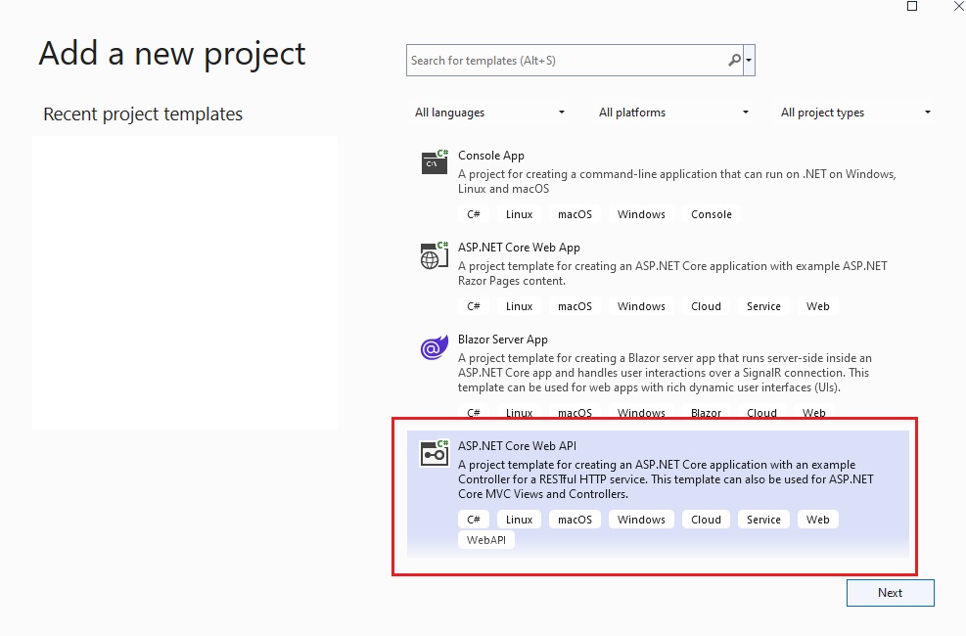Click the Next button

pos(891,593)
